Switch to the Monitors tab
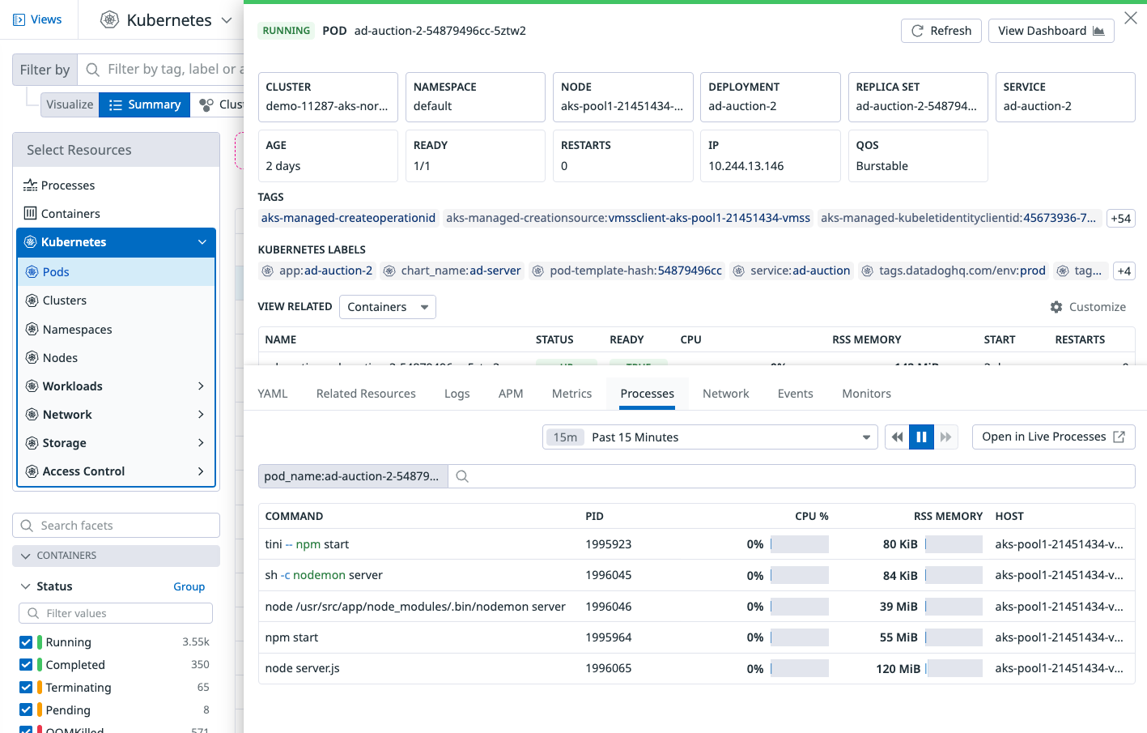The width and height of the screenshot is (1147, 733). tap(866, 394)
